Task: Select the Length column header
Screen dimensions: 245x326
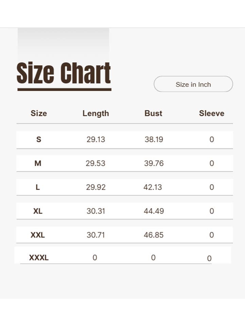Action: (x=96, y=113)
